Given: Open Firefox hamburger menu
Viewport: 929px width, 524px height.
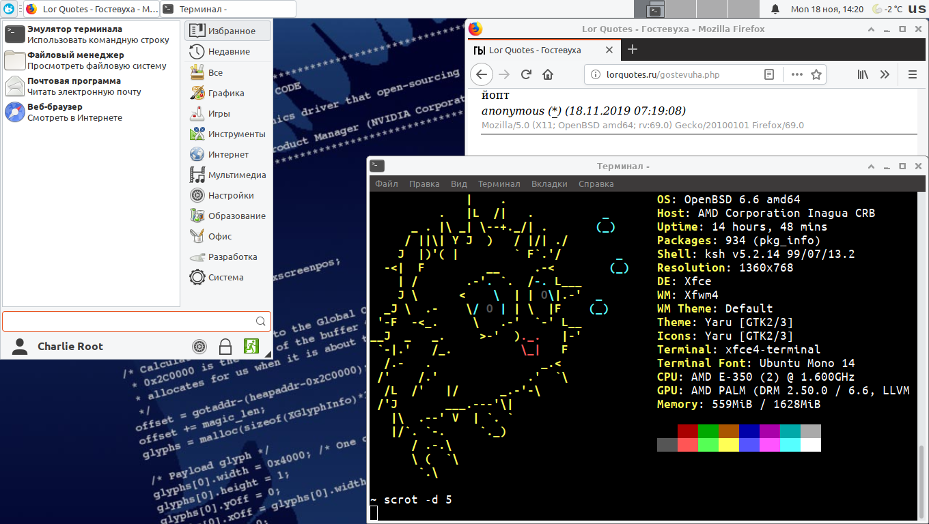Looking at the screenshot, I should coord(912,74).
